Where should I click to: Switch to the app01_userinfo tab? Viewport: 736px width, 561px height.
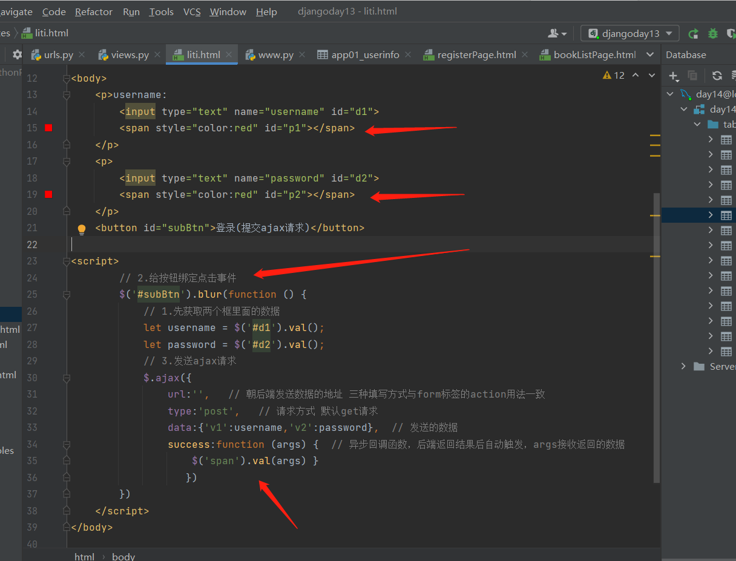tap(365, 54)
